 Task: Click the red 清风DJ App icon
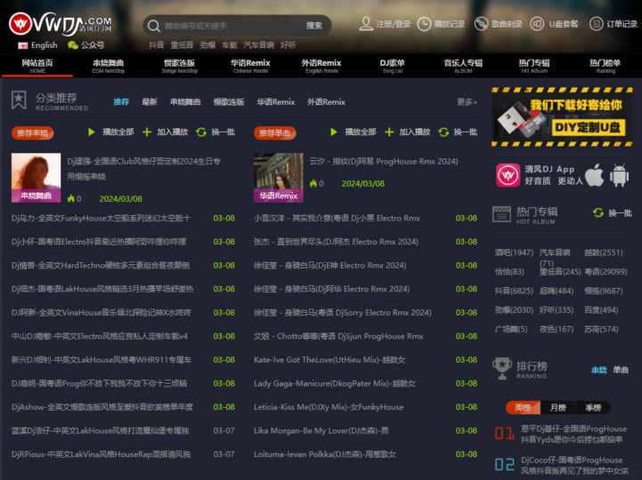508,175
